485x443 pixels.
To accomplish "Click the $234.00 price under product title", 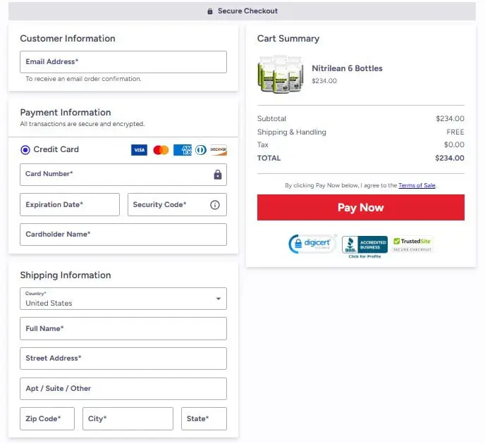I will click(x=324, y=81).
